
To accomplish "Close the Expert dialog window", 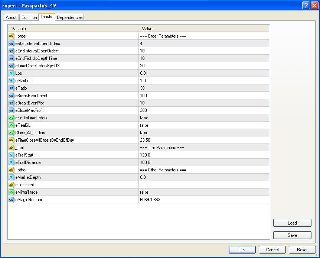I will click(x=314, y=6).
